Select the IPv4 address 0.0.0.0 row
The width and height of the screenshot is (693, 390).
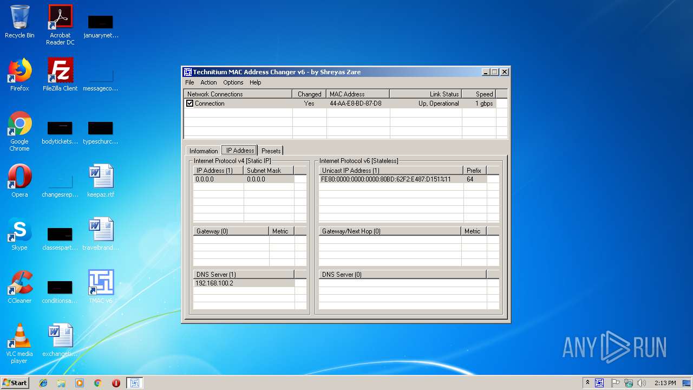pos(244,179)
